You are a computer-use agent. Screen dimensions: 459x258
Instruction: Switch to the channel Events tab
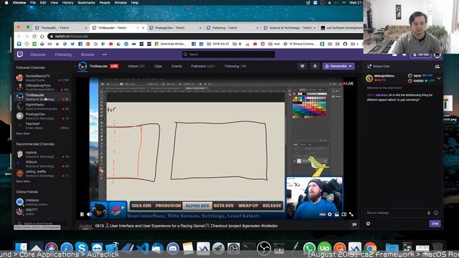[176, 67]
